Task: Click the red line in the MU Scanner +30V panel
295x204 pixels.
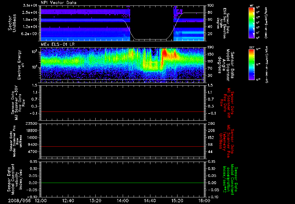Action: pyautogui.click(x=122, y=112)
